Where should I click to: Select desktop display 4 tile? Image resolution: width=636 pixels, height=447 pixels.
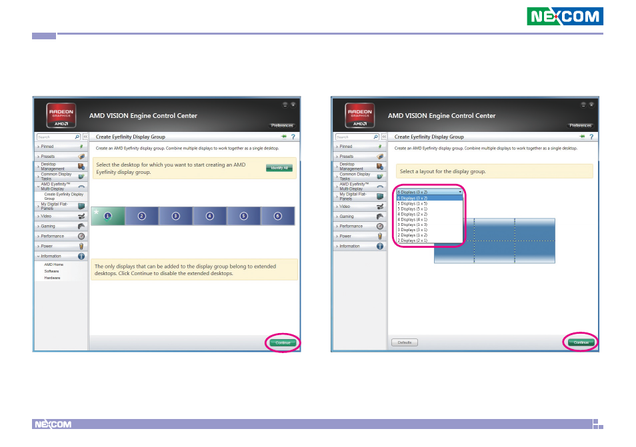click(210, 216)
